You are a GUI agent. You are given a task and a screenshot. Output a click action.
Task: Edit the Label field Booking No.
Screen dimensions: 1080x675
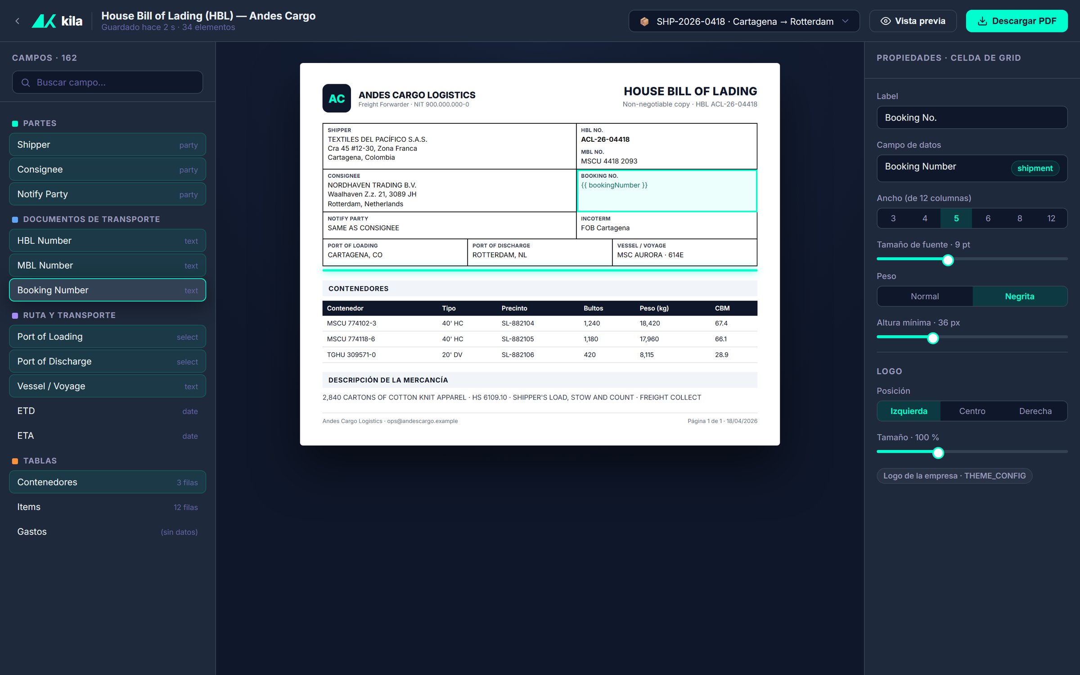(972, 117)
